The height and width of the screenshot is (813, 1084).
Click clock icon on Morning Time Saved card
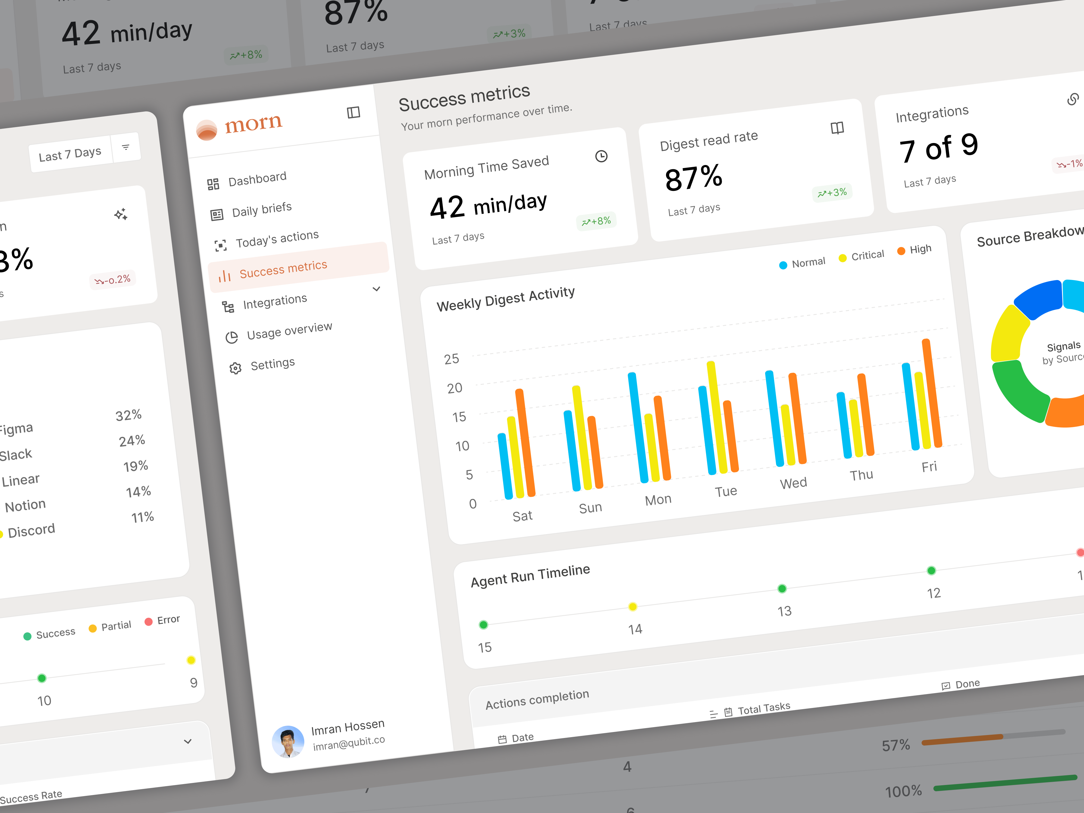pyautogui.click(x=601, y=156)
